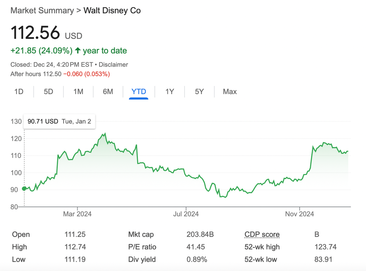This screenshot has width=366, height=271.
Task: Click the green data point marker on chart
Action: (24, 189)
